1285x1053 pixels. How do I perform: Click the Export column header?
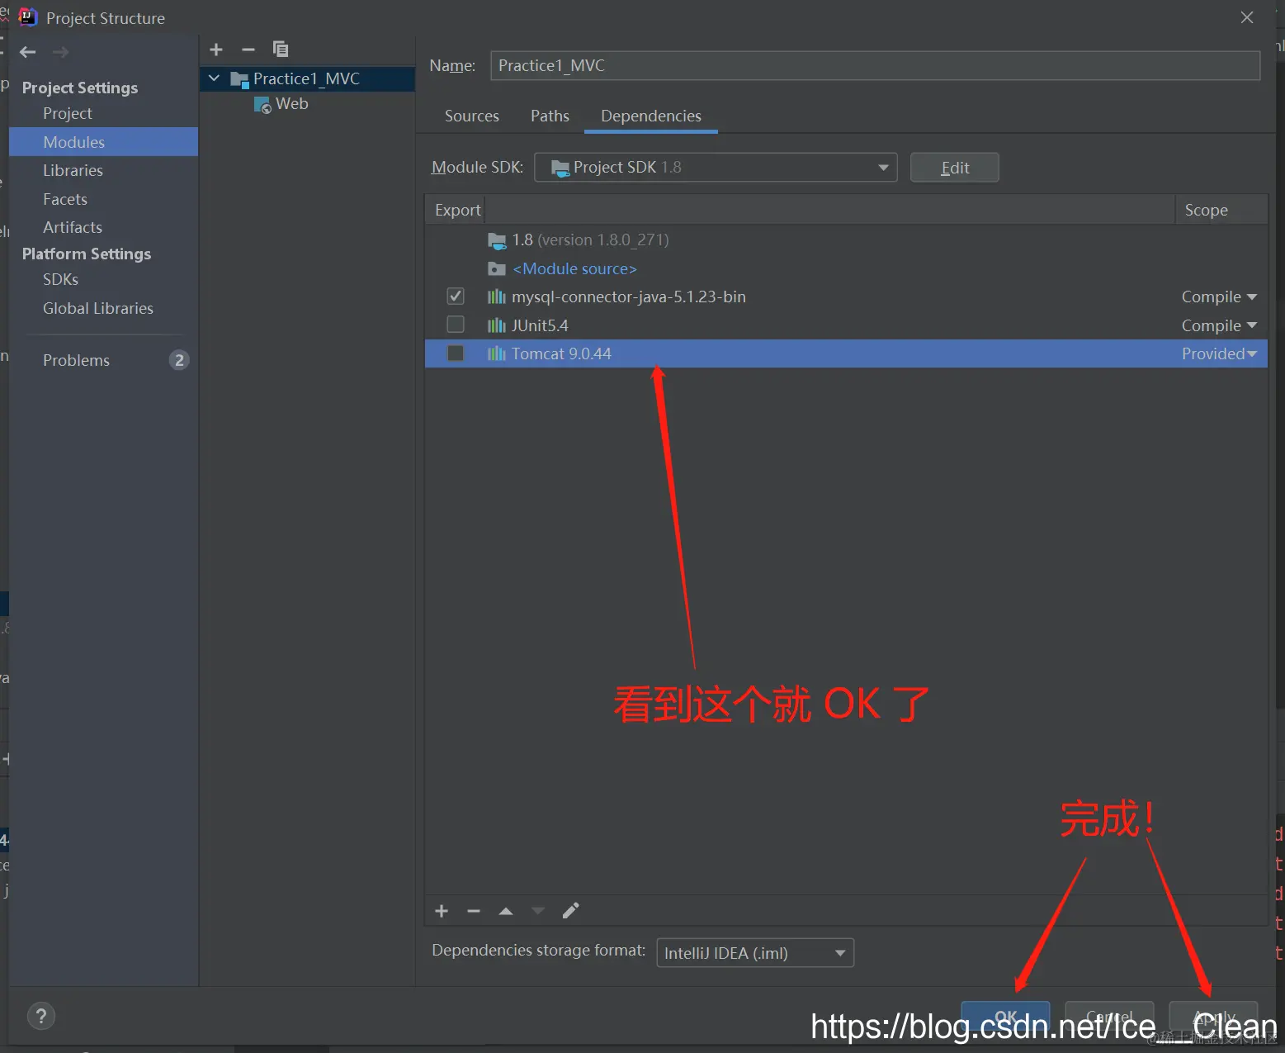[457, 210]
